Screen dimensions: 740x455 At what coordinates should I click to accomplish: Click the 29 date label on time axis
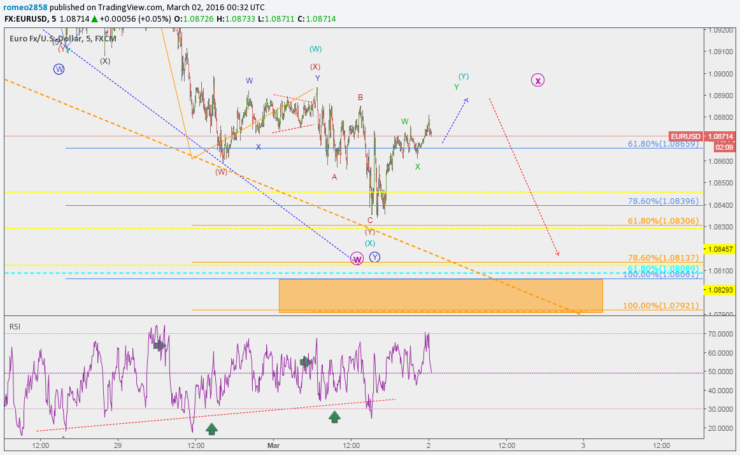click(118, 445)
